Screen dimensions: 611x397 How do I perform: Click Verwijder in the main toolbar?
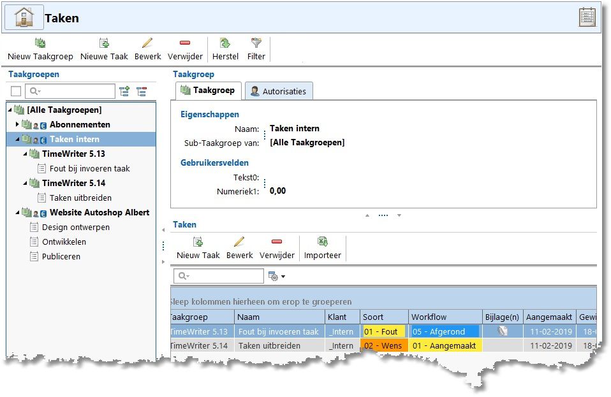click(x=185, y=43)
